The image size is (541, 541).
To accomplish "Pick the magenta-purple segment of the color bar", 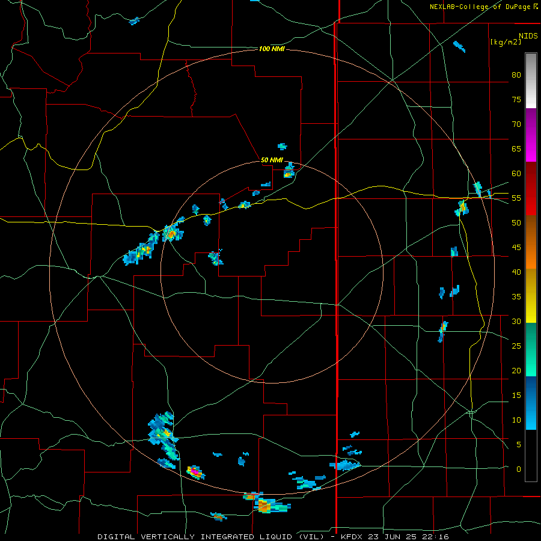I will (x=531, y=135).
